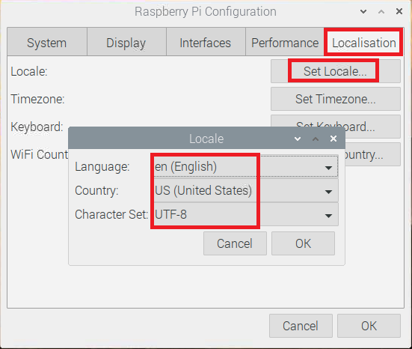Close the Raspberry Pi Configuration window
The image size is (412, 349).
(399, 11)
